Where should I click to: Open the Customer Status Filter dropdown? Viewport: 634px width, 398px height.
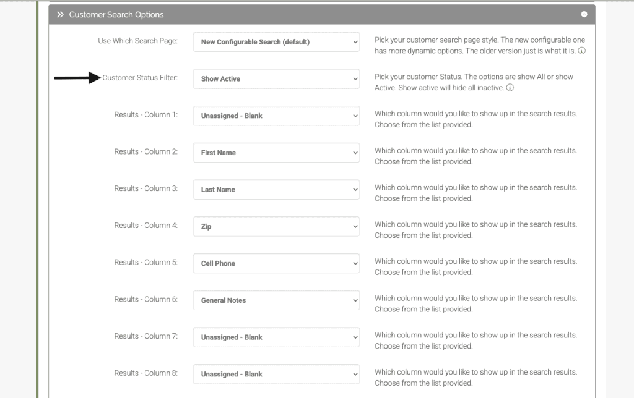(x=276, y=79)
